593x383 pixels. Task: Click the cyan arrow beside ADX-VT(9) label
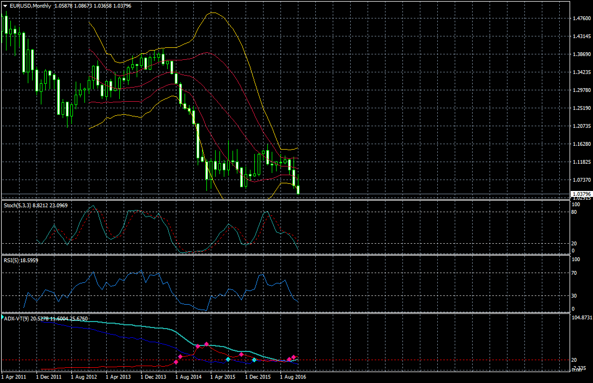pyautogui.click(x=2, y=317)
